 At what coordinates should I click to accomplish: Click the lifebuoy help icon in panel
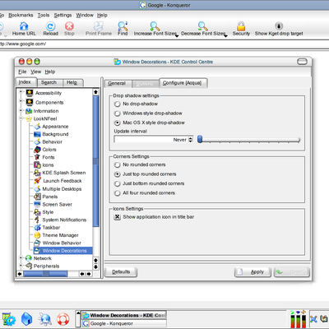point(63,319)
